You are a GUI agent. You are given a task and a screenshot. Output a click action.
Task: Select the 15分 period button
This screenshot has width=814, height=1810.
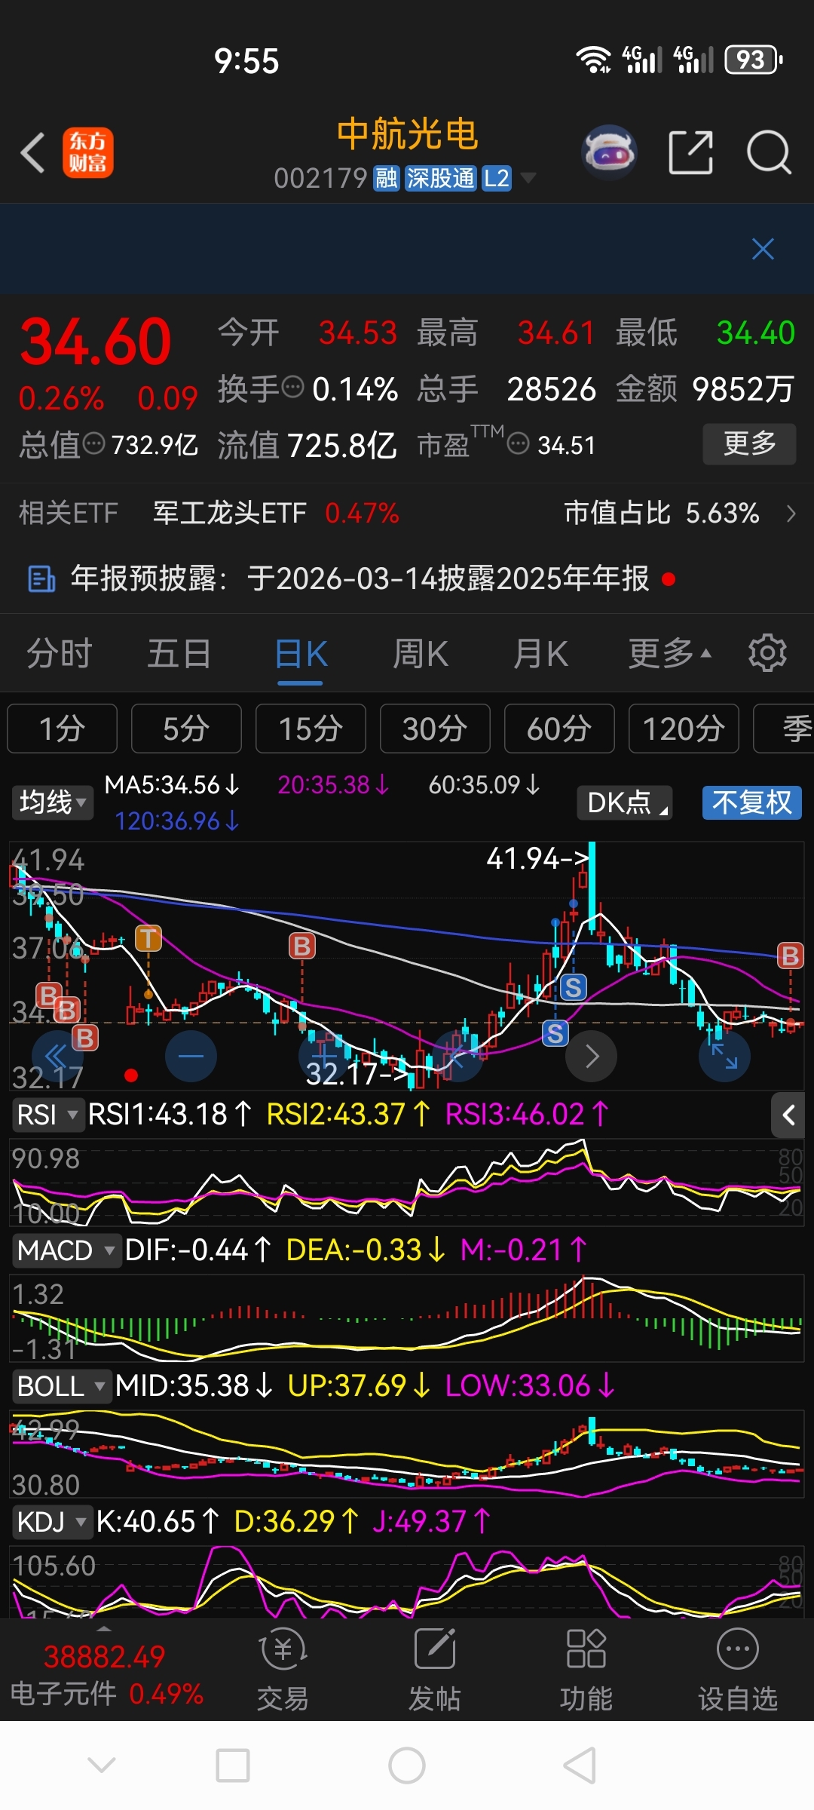coord(311,729)
